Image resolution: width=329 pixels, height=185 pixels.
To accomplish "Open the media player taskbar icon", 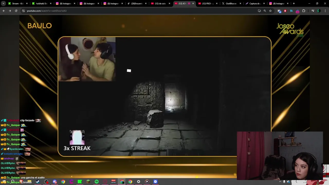I will click(147, 182).
